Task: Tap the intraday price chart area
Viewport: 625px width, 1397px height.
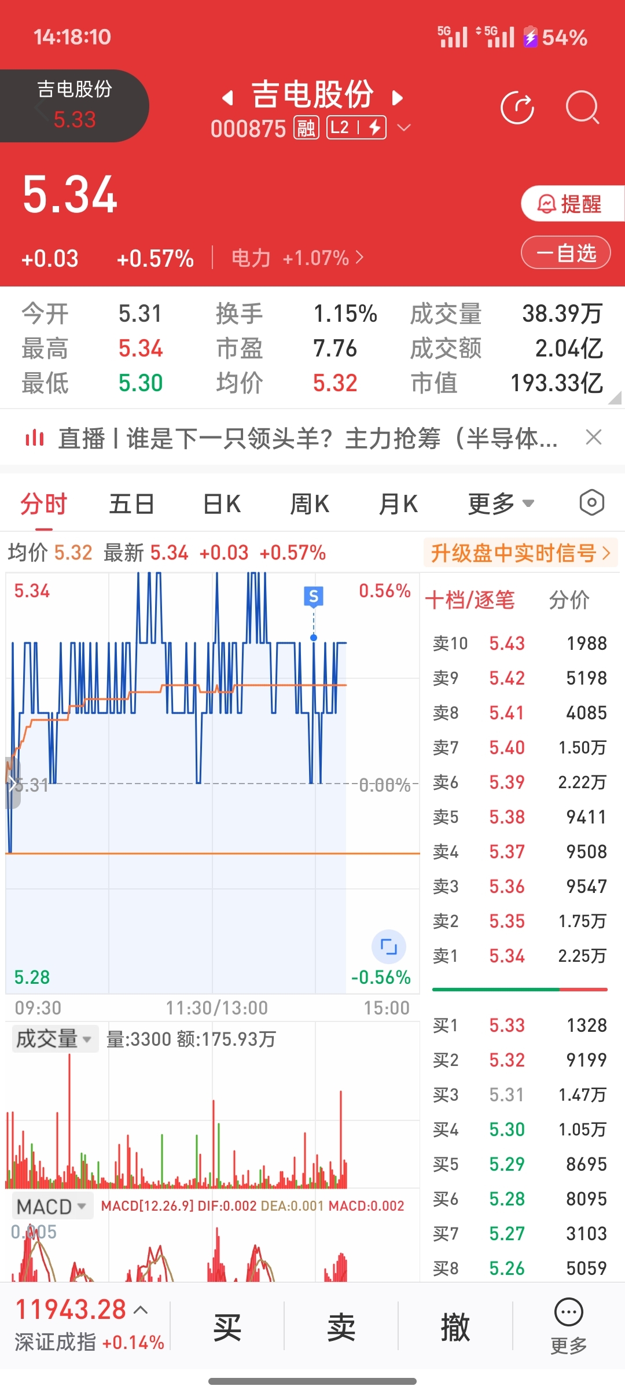Action: (x=212, y=783)
